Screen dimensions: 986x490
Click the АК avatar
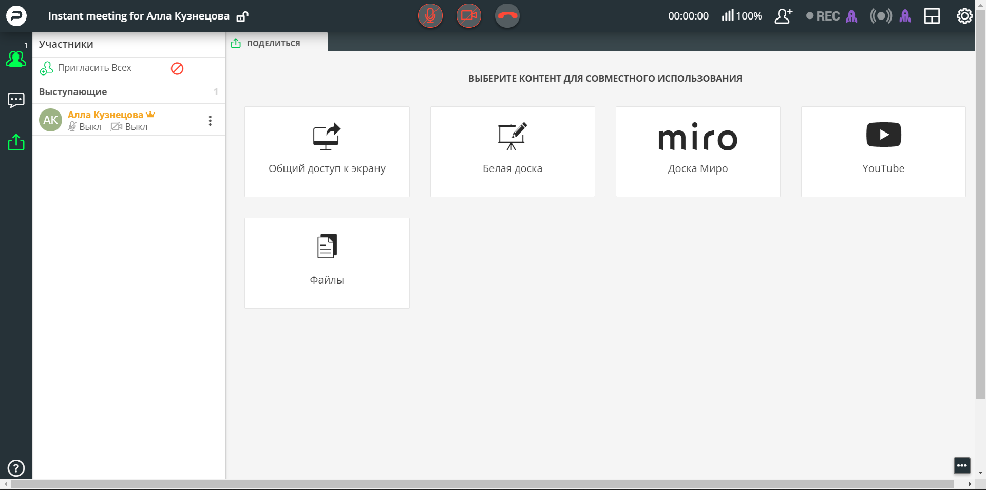pos(51,120)
